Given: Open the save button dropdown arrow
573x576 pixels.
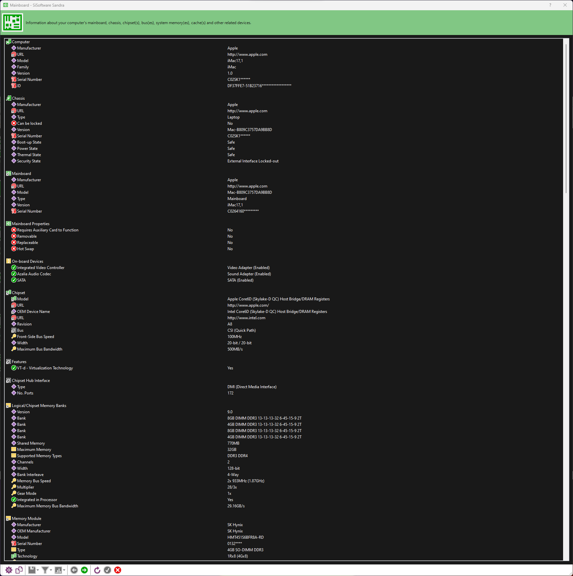Looking at the screenshot, I should [x=38, y=570].
